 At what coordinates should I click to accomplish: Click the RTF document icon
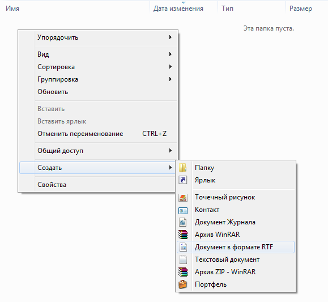pos(183,247)
